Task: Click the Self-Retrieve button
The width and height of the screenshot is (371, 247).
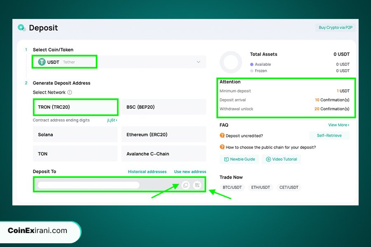Action: (329, 135)
